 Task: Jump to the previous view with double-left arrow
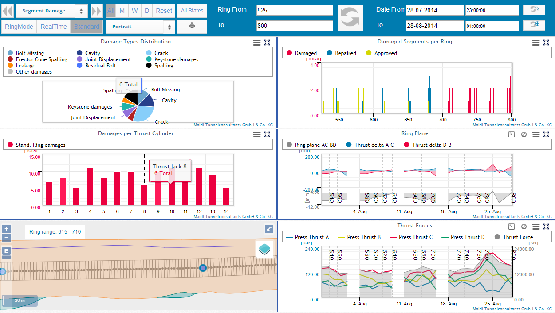pyautogui.click(x=7, y=11)
